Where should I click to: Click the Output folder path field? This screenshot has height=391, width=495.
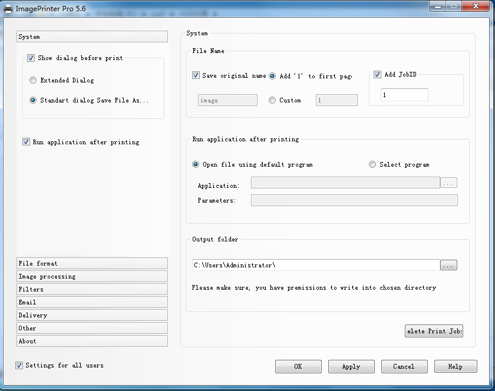316,265
